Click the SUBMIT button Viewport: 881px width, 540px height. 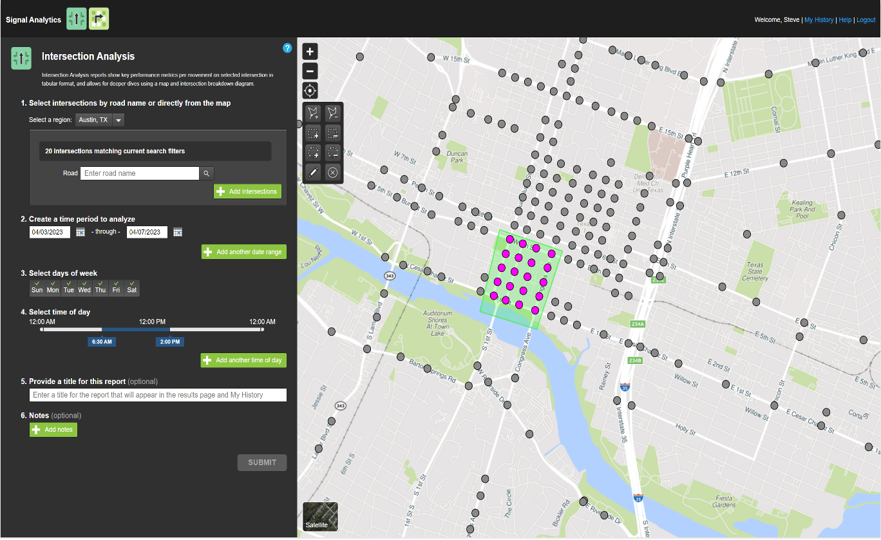262,463
